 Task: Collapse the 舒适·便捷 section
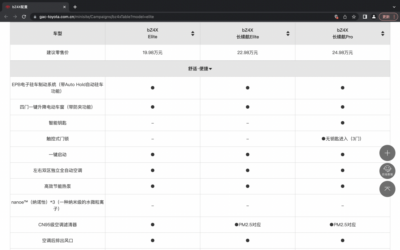tap(200, 69)
